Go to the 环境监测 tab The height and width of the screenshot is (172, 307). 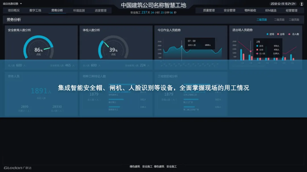[79, 10]
